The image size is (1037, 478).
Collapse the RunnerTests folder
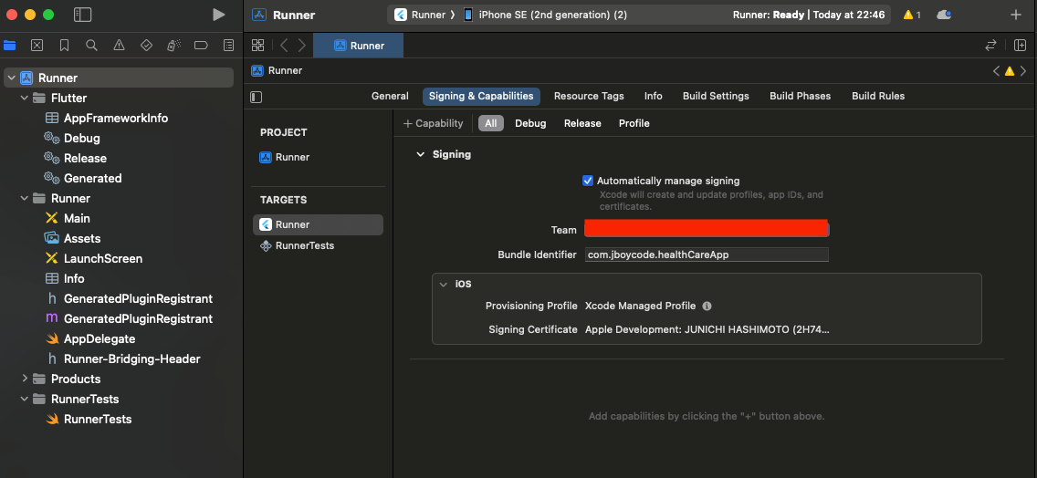25,399
